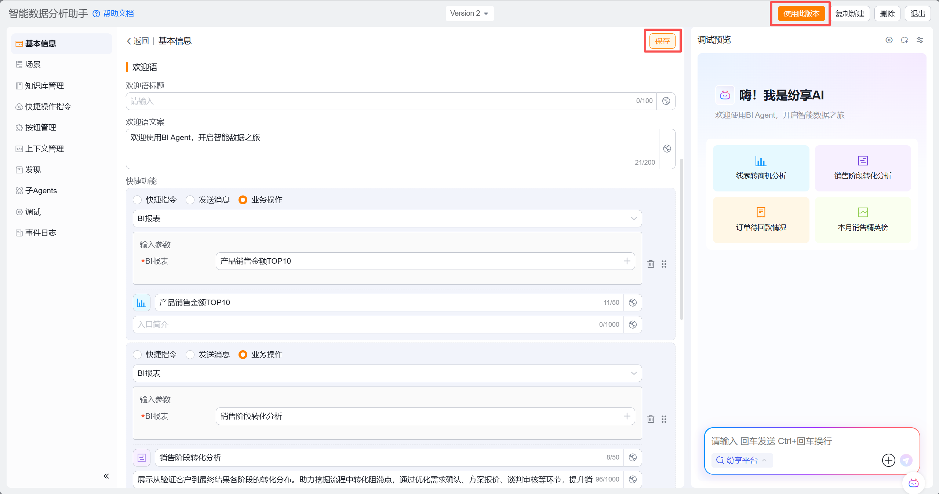Click the drag handle icon beside 销售阶段转化分析 report

pos(664,419)
